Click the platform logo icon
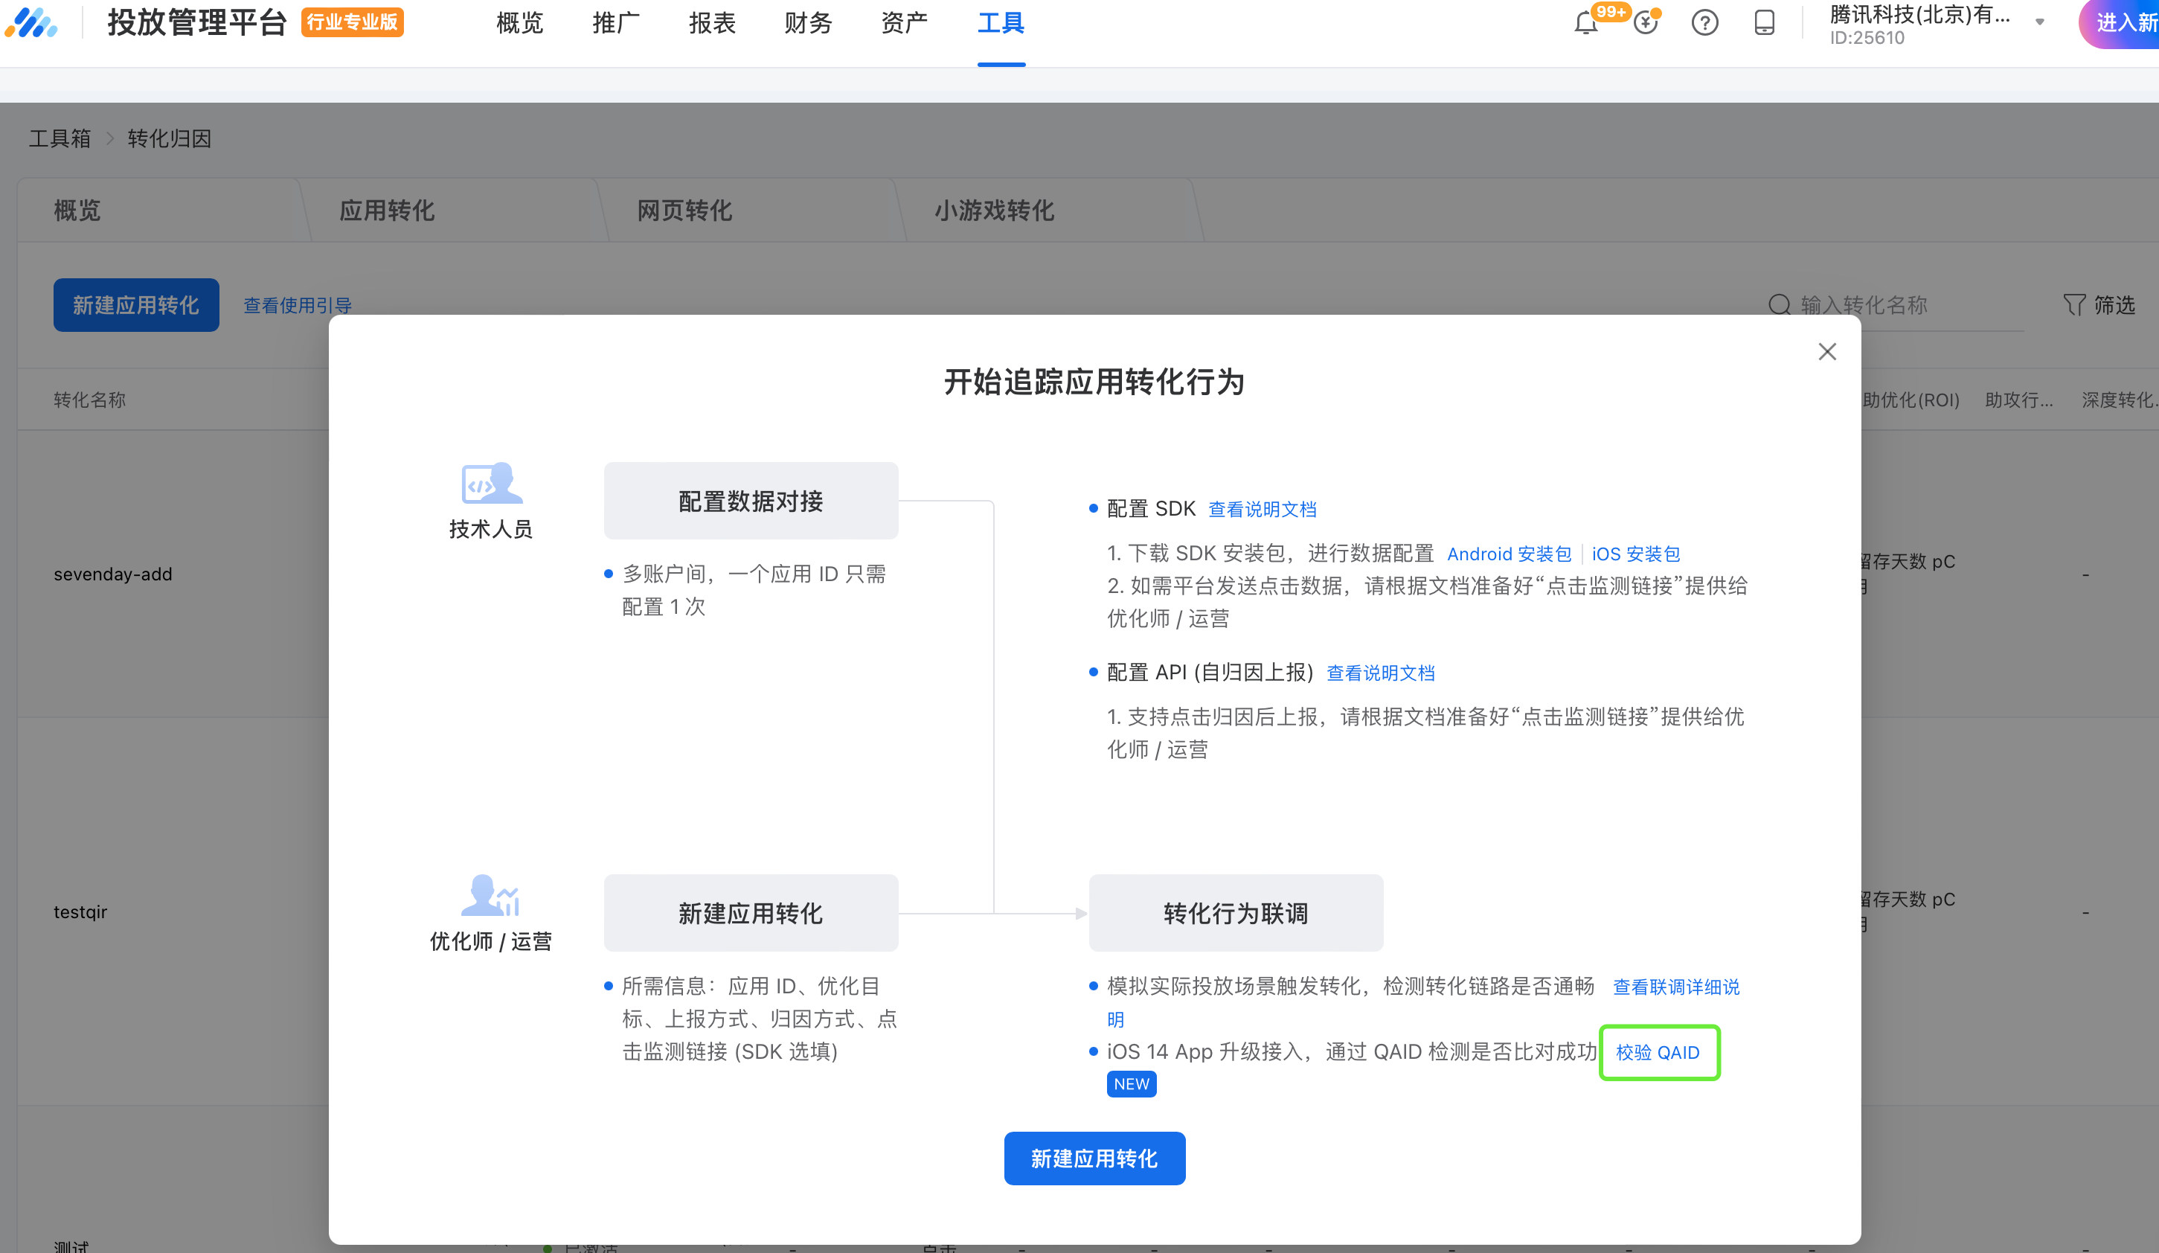 tap(32, 23)
